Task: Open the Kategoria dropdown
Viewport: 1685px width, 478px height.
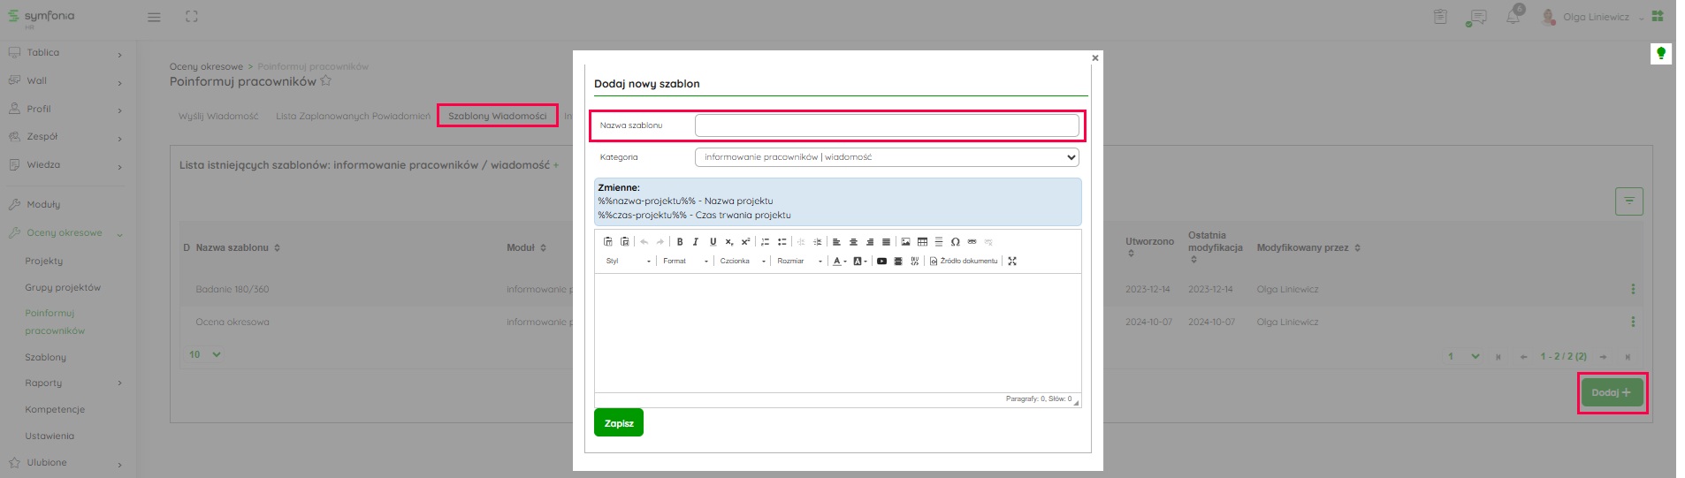Action: pyautogui.click(x=887, y=157)
